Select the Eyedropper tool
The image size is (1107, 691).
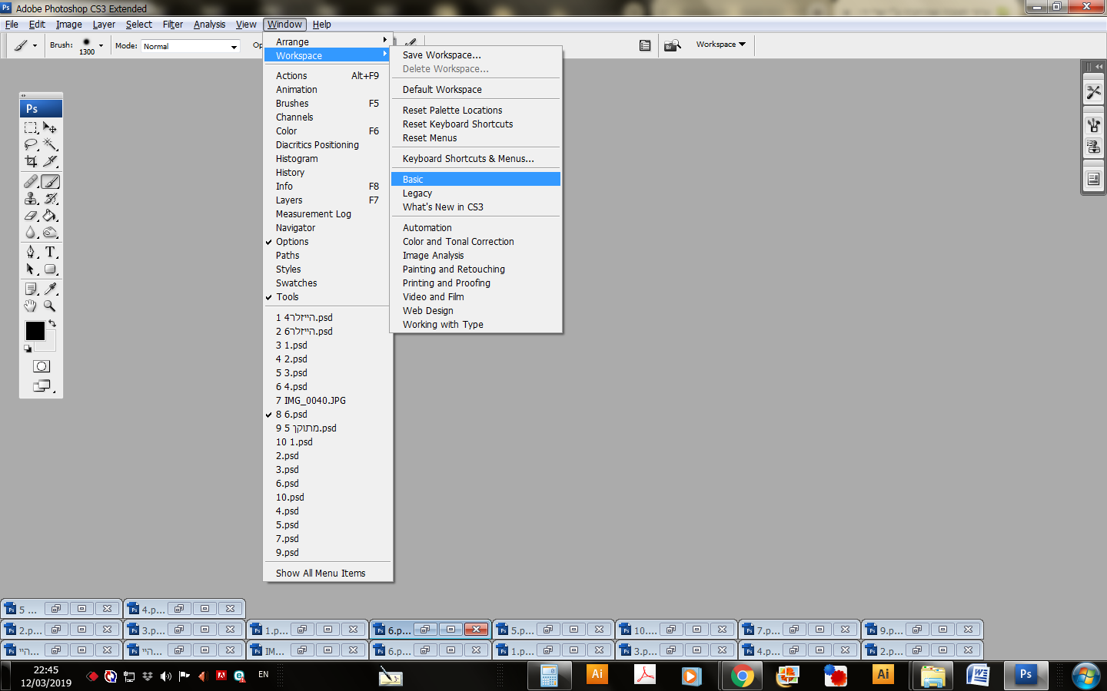pos(50,289)
